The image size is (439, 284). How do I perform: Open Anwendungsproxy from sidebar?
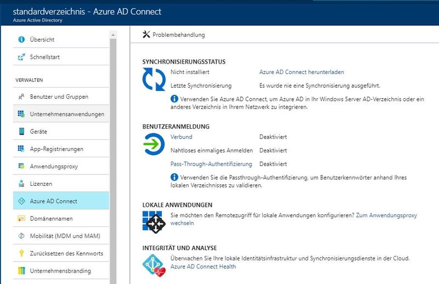pyautogui.click(x=61, y=166)
